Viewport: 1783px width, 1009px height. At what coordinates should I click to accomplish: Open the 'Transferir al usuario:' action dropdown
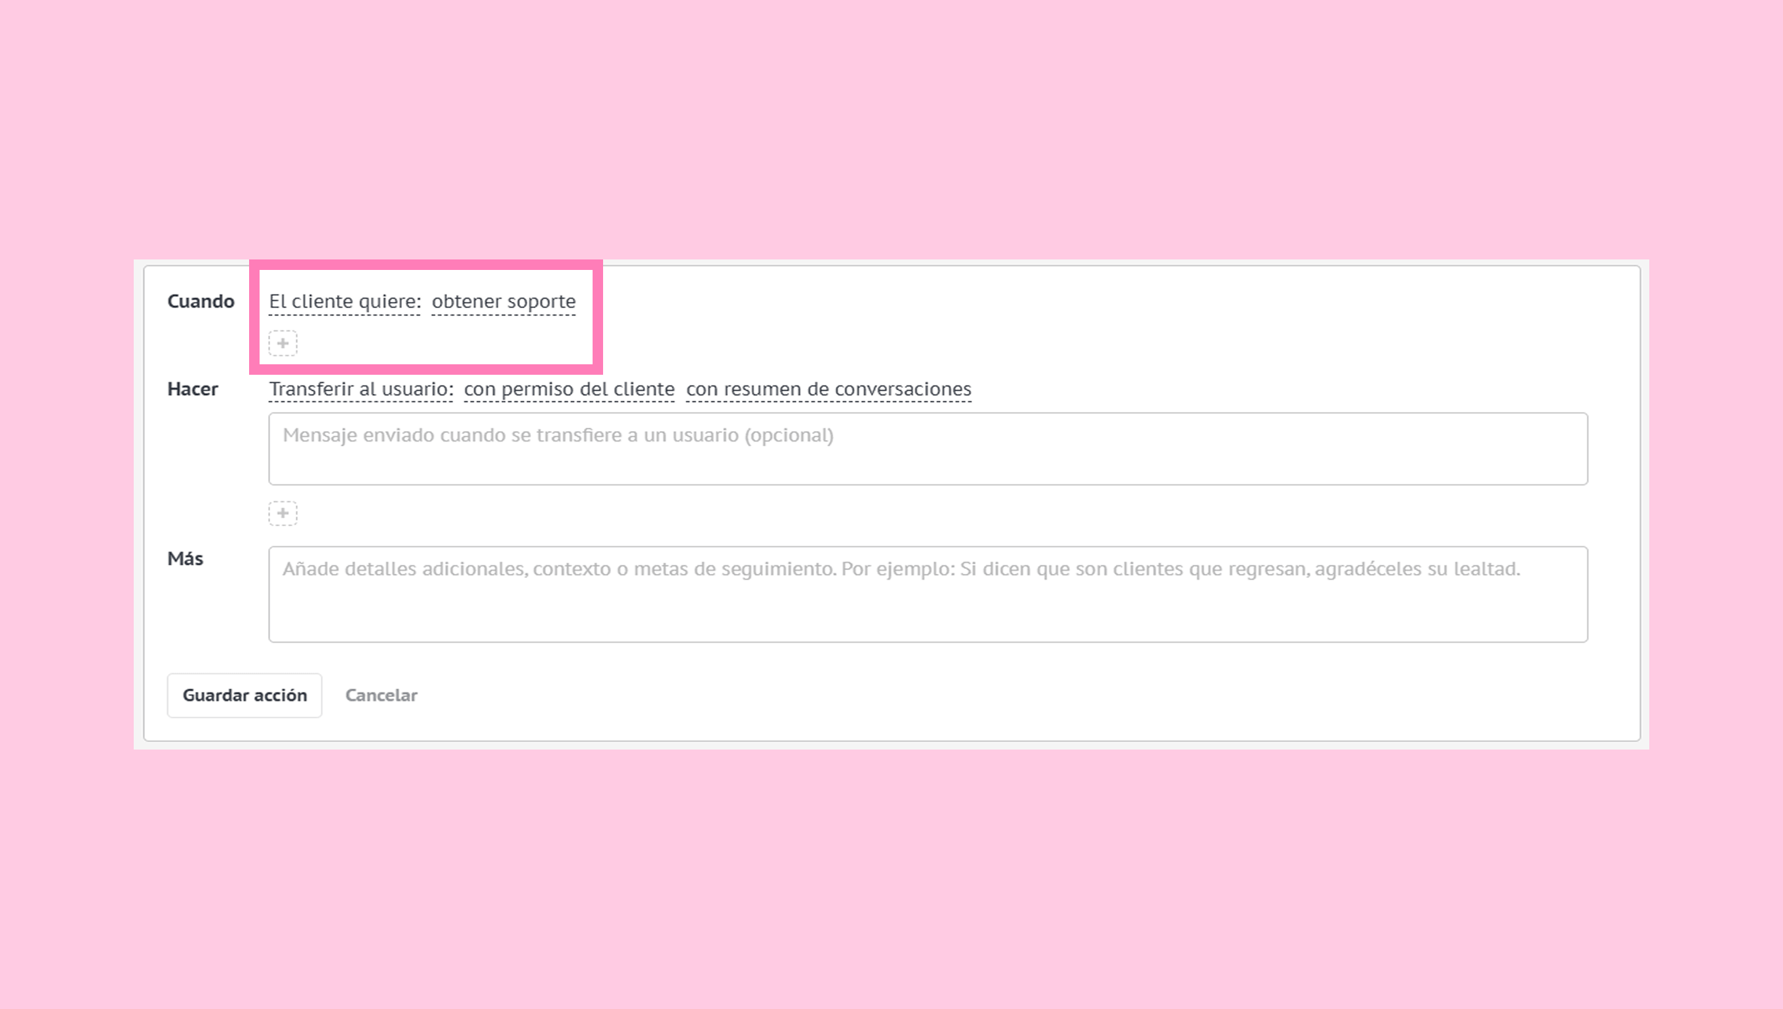(361, 389)
